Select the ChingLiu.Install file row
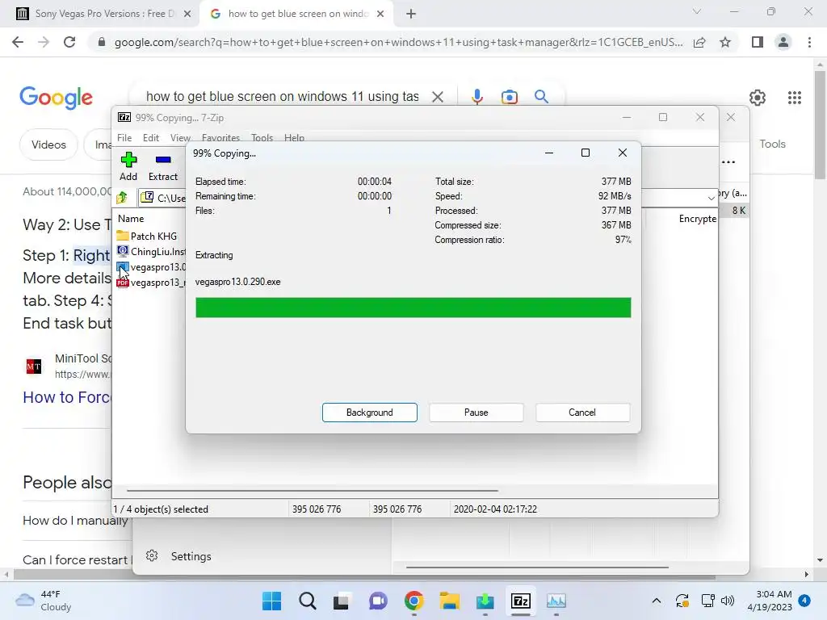The height and width of the screenshot is (620, 827). (x=151, y=252)
